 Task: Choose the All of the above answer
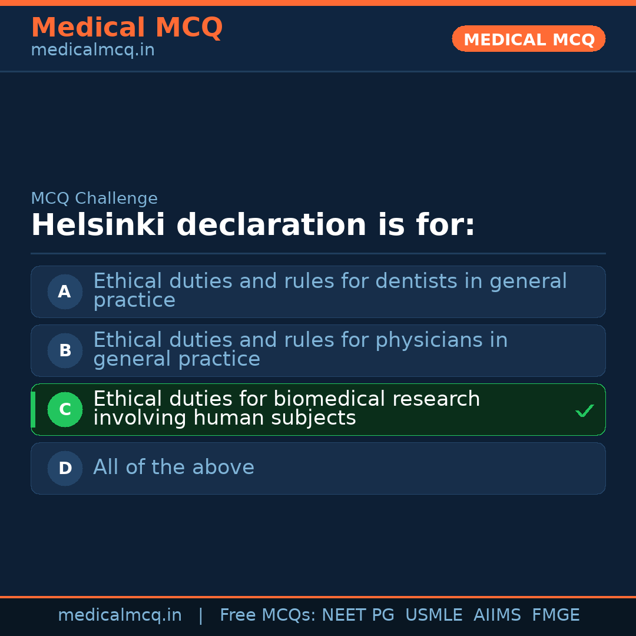(174, 468)
